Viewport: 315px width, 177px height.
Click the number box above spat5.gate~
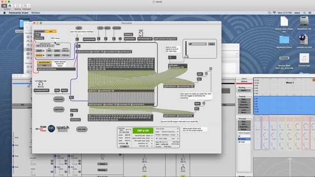point(172,58)
